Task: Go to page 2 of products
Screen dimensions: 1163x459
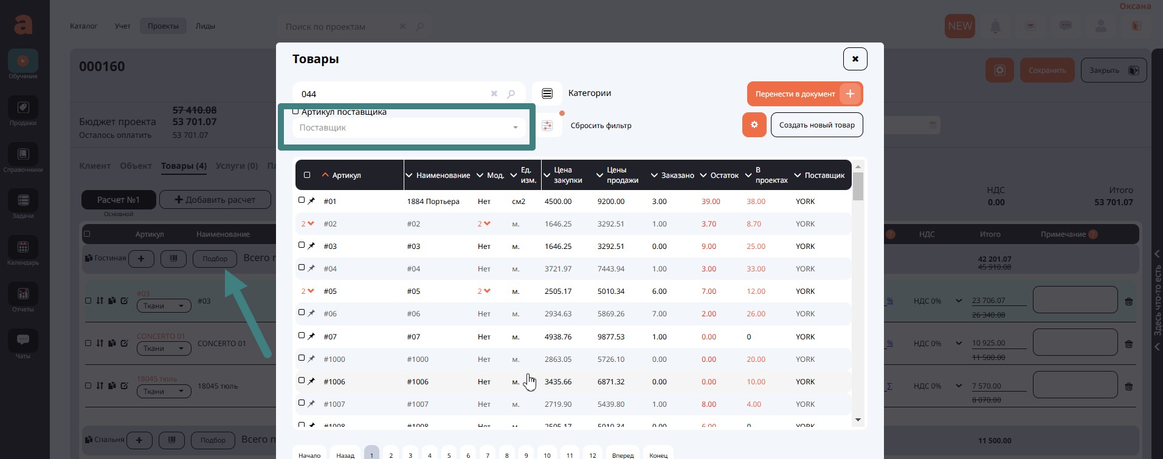Action: click(391, 454)
